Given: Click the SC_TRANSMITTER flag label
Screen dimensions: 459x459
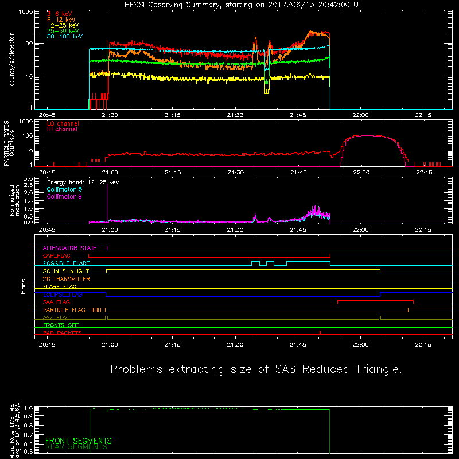Looking at the screenshot, I should coord(66,279).
